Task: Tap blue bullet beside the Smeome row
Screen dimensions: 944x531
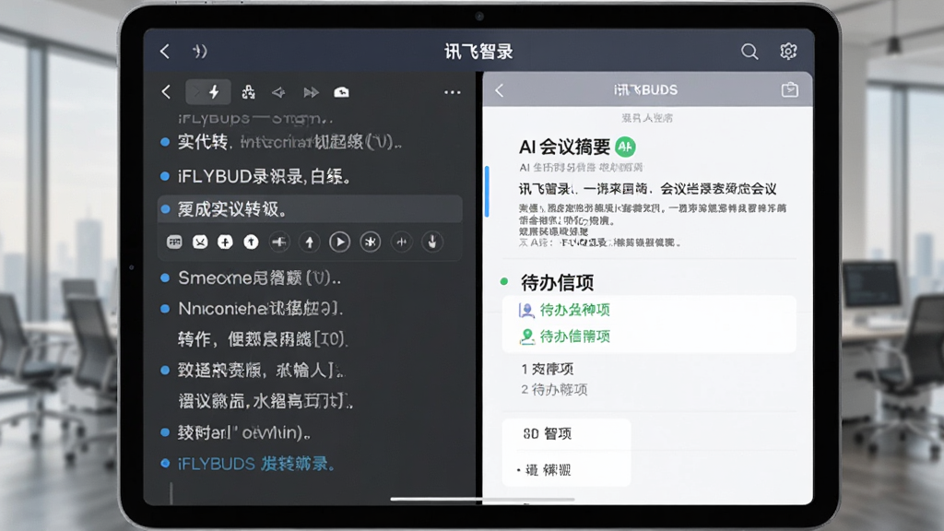Action: (165, 278)
